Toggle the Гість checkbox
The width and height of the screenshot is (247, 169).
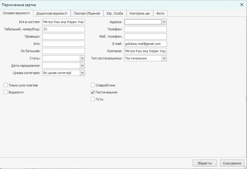click(x=93, y=99)
